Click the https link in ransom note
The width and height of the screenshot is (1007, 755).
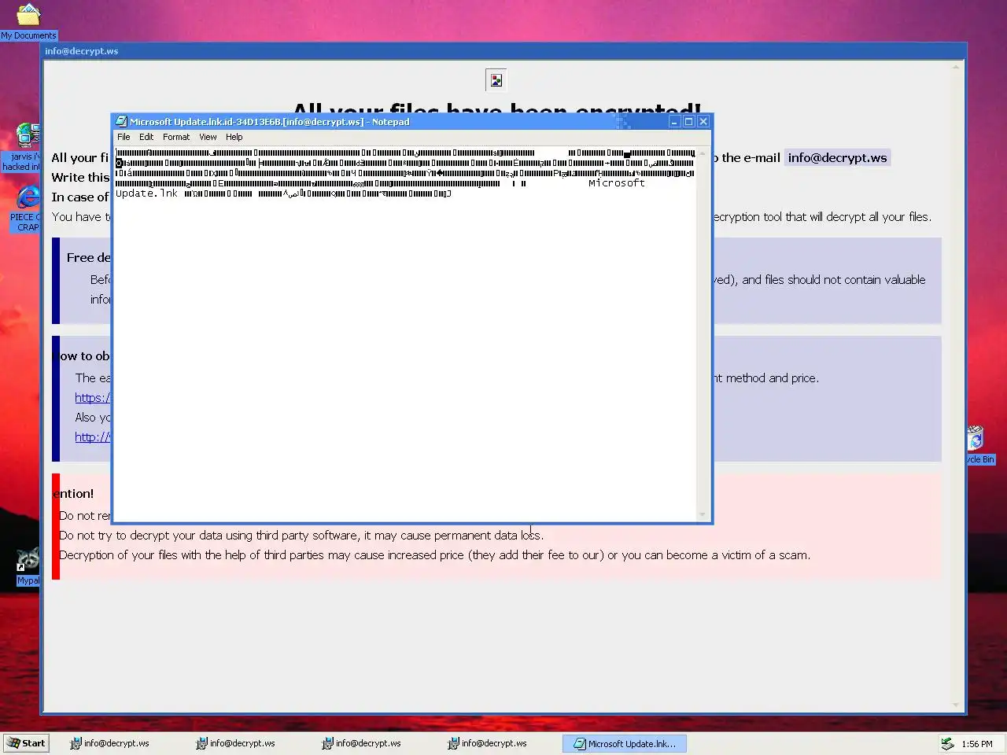coord(93,398)
